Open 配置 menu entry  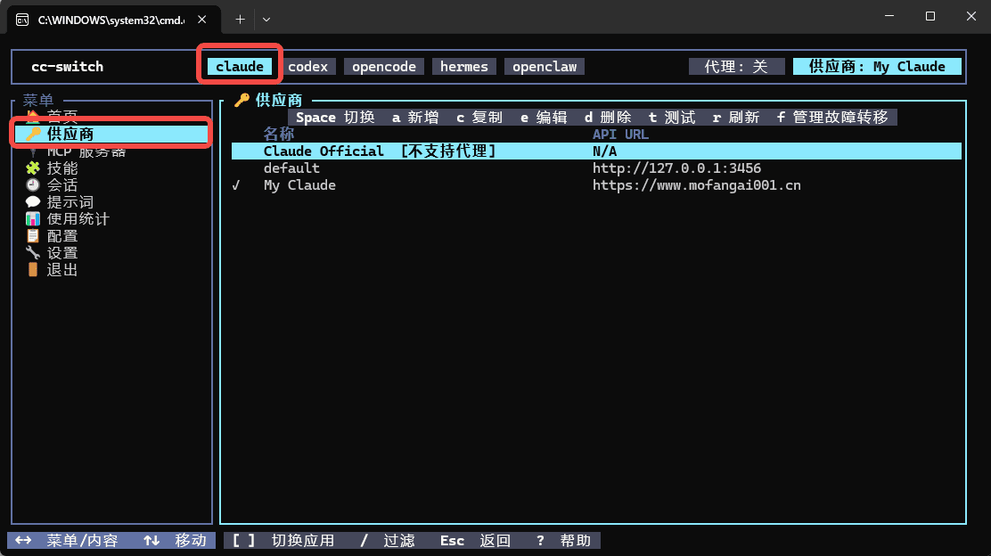[x=62, y=235]
